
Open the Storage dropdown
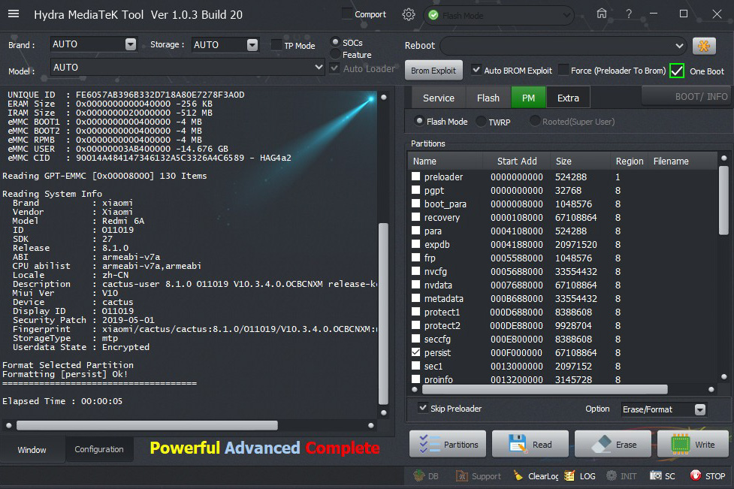[x=252, y=45]
